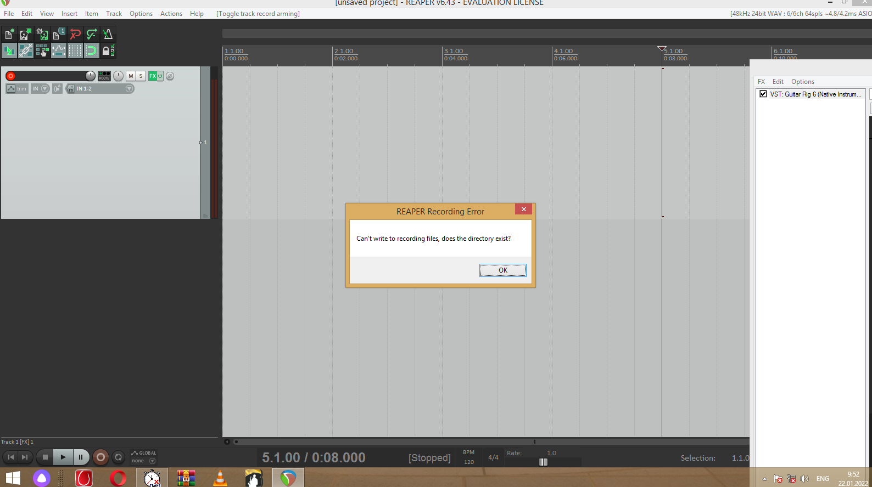Click the transport Pause button
The width and height of the screenshot is (872, 487).
point(81,457)
